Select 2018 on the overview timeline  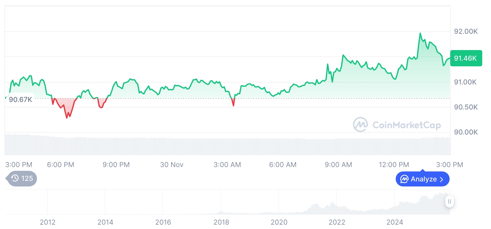[221, 222]
